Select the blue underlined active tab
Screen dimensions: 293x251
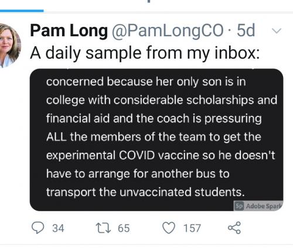pos(22,11)
